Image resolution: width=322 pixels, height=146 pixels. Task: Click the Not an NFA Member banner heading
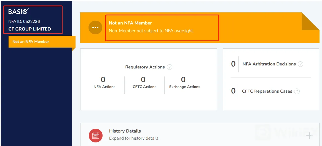click(130, 23)
